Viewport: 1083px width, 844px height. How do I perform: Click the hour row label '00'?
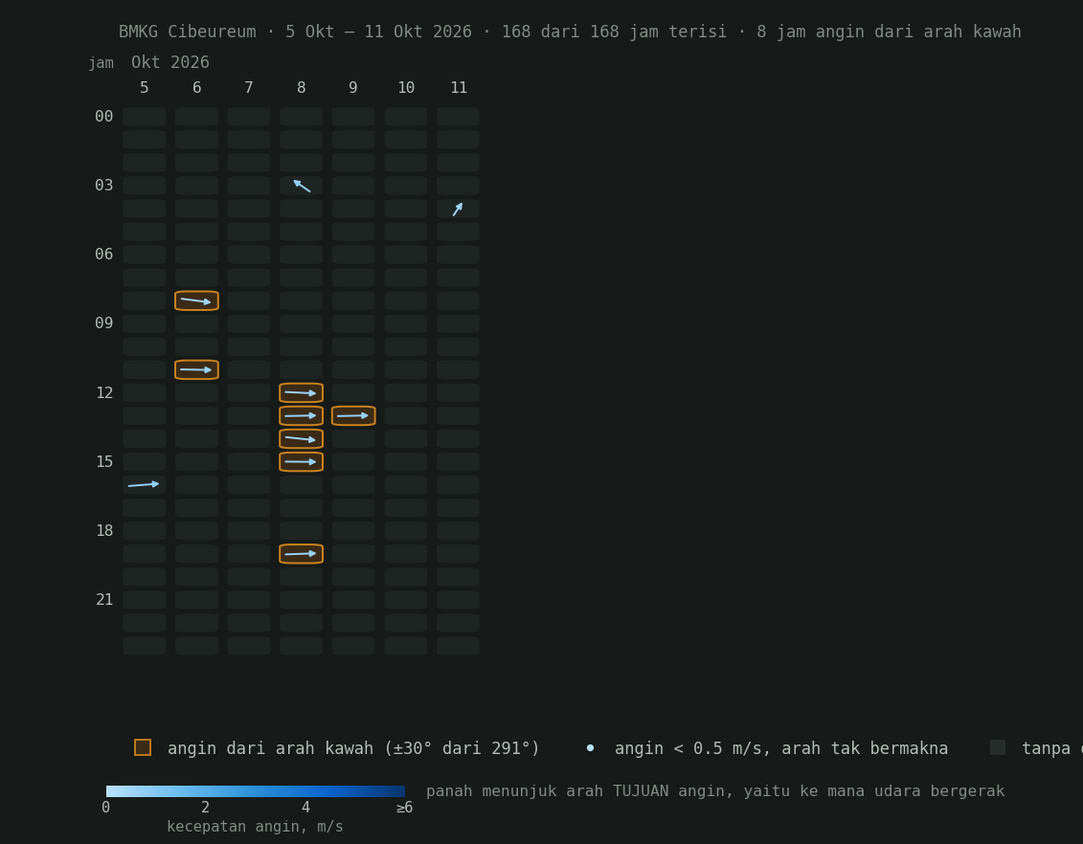[x=103, y=117]
